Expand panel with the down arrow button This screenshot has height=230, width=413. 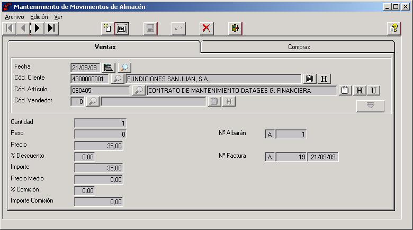click(x=370, y=106)
